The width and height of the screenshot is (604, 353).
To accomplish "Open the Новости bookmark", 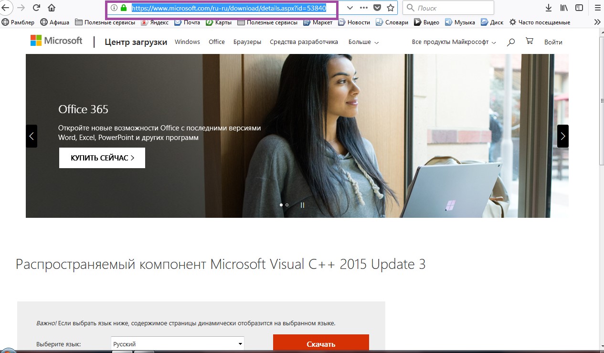I will tap(354, 22).
